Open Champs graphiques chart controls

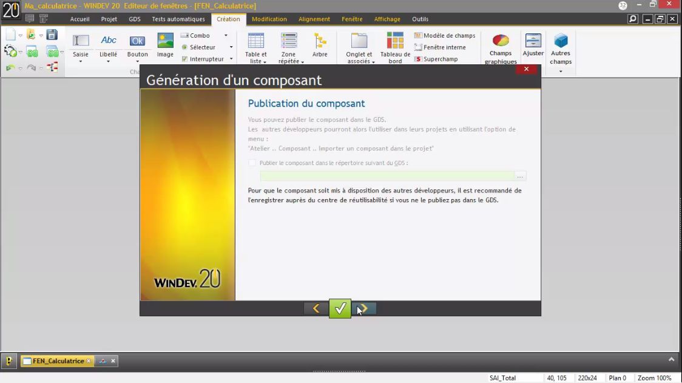501,49
